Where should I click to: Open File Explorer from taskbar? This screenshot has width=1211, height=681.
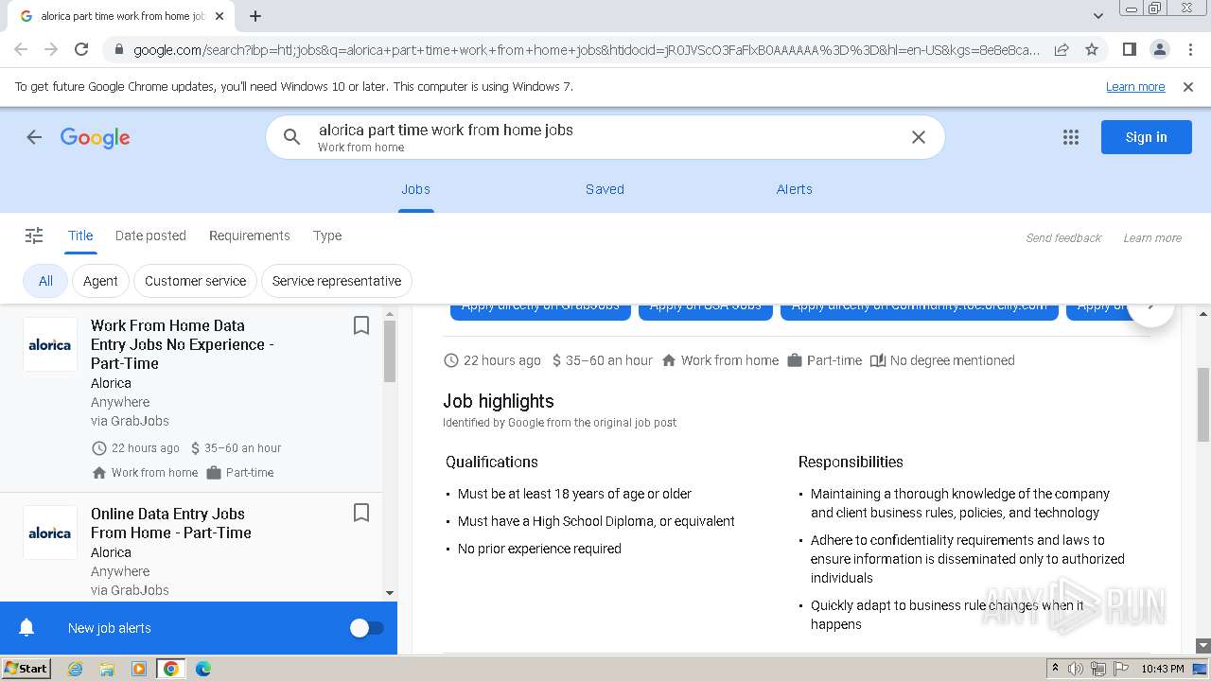107,669
